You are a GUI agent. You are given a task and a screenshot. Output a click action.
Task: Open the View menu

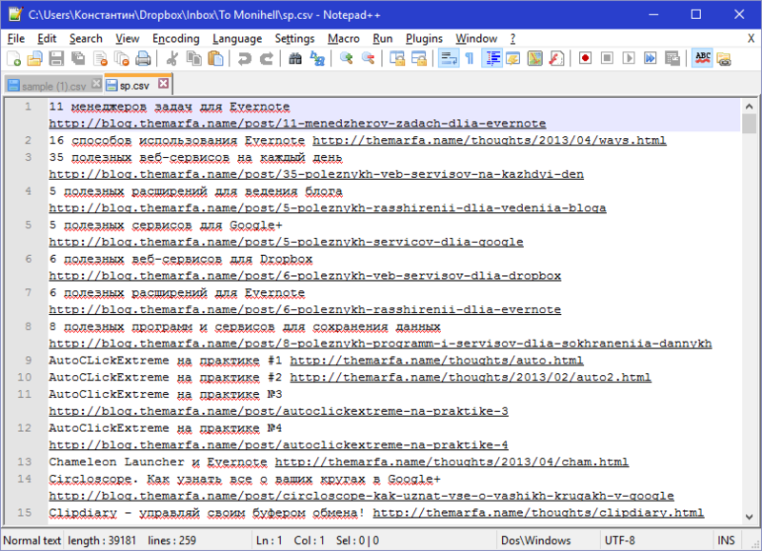pyautogui.click(x=128, y=38)
